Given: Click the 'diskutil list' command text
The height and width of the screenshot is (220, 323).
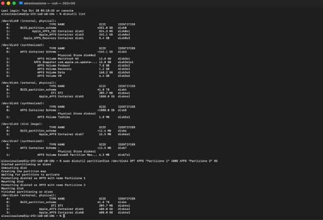Looking at the screenshot, I should 74,14.
